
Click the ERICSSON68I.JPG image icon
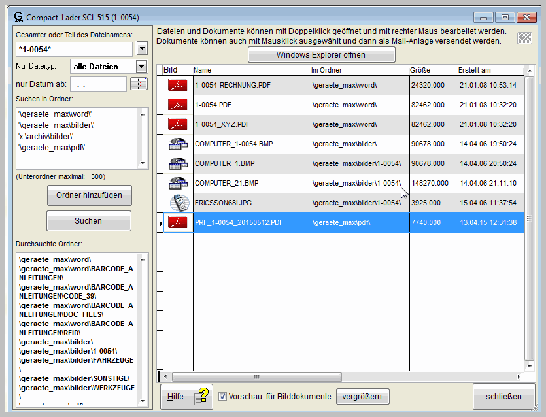(x=177, y=203)
